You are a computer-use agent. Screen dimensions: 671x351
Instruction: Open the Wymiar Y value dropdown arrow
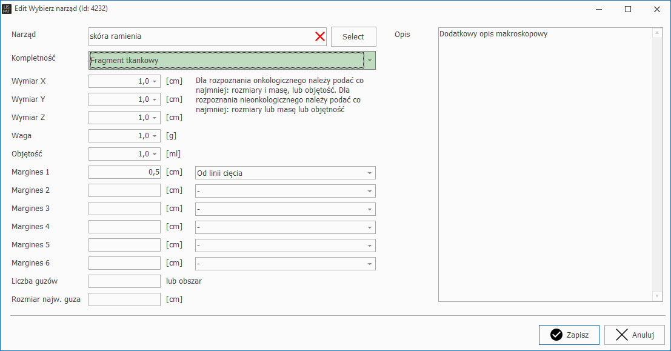154,99
